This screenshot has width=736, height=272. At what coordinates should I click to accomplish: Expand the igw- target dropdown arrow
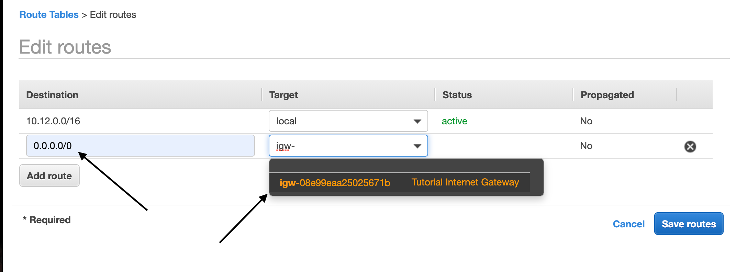(x=417, y=146)
